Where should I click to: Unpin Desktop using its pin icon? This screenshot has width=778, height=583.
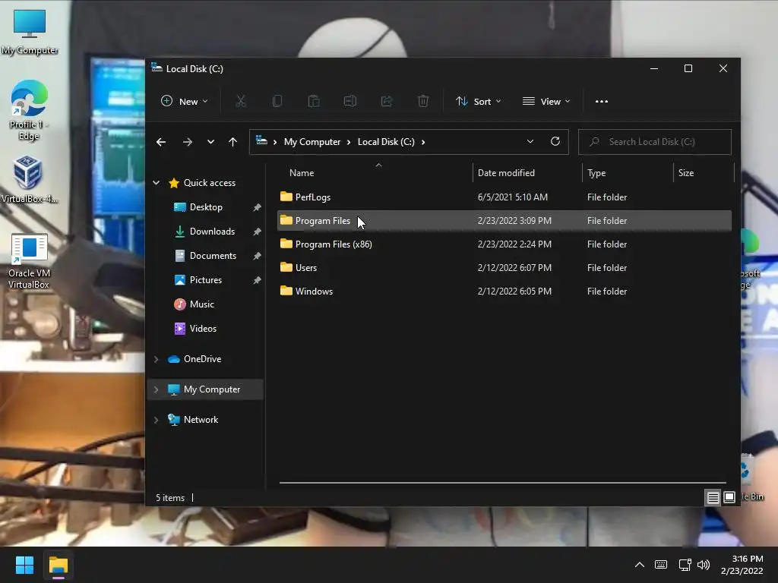[x=257, y=207]
